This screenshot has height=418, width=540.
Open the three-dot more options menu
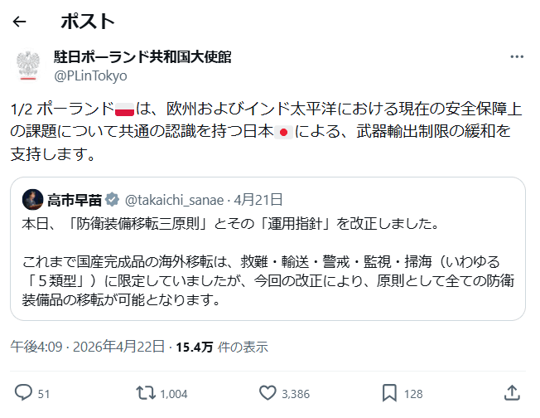(x=517, y=57)
